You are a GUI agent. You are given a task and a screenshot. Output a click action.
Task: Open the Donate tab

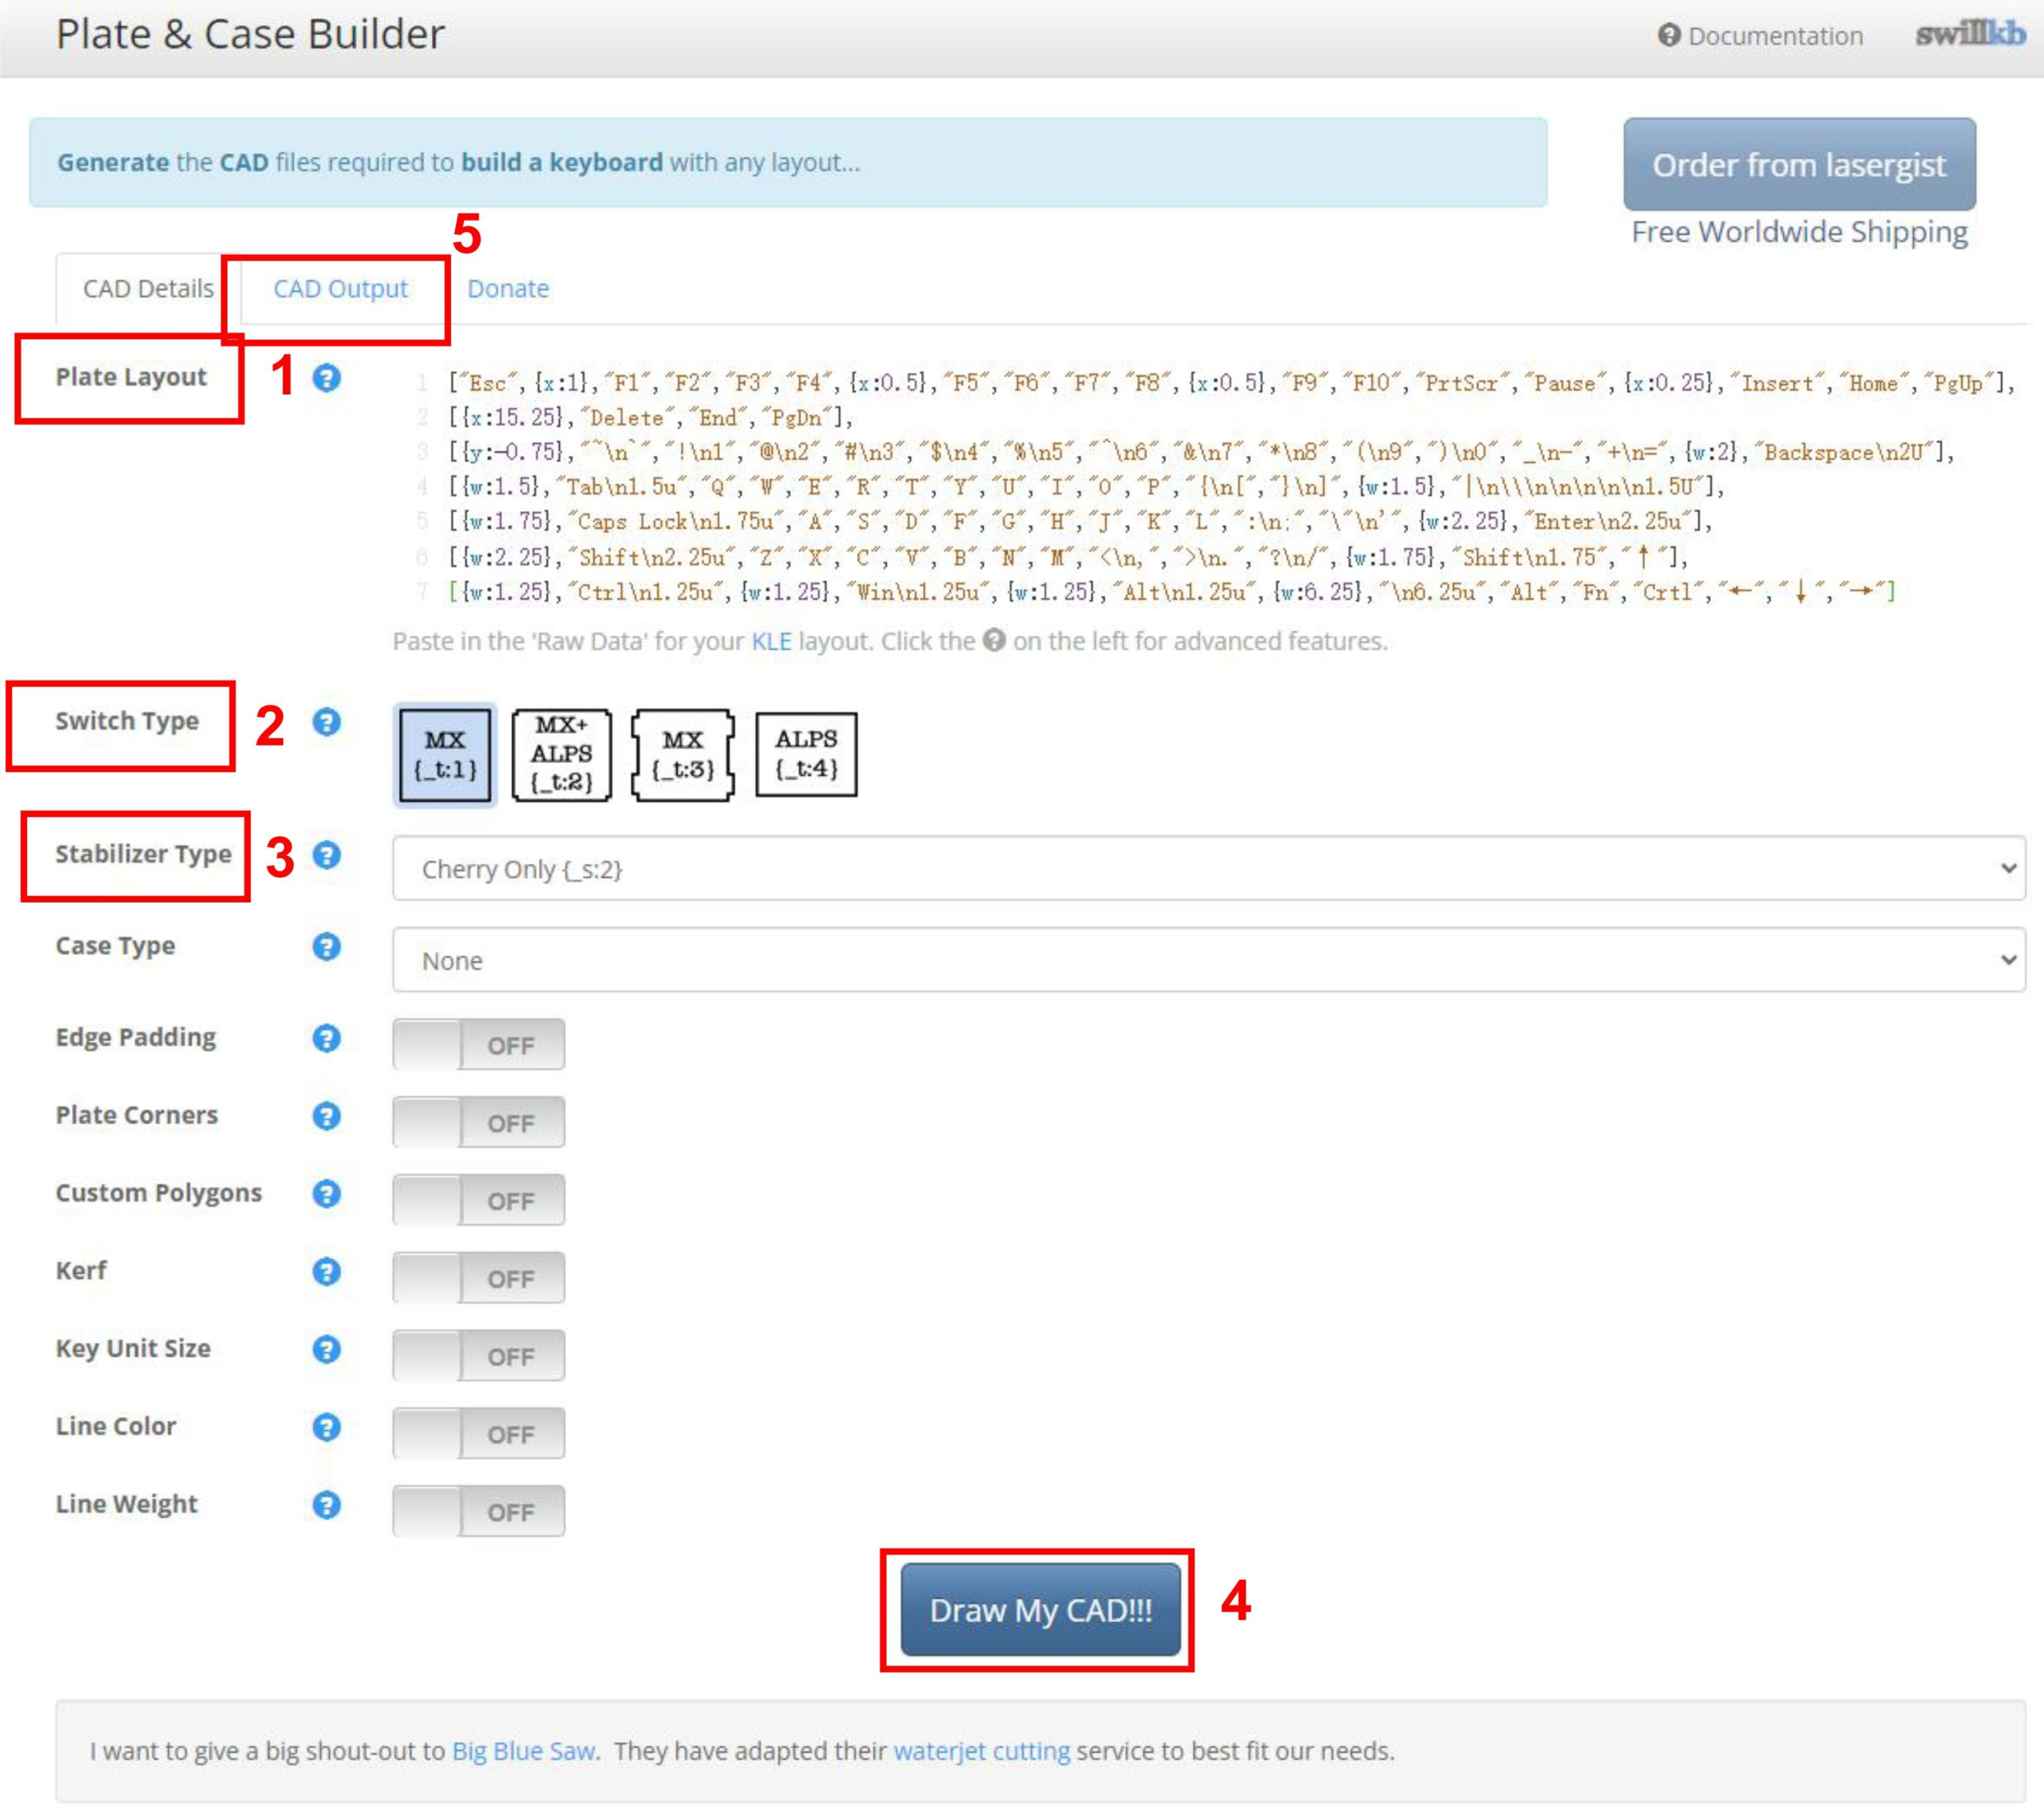[x=508, y=289]
